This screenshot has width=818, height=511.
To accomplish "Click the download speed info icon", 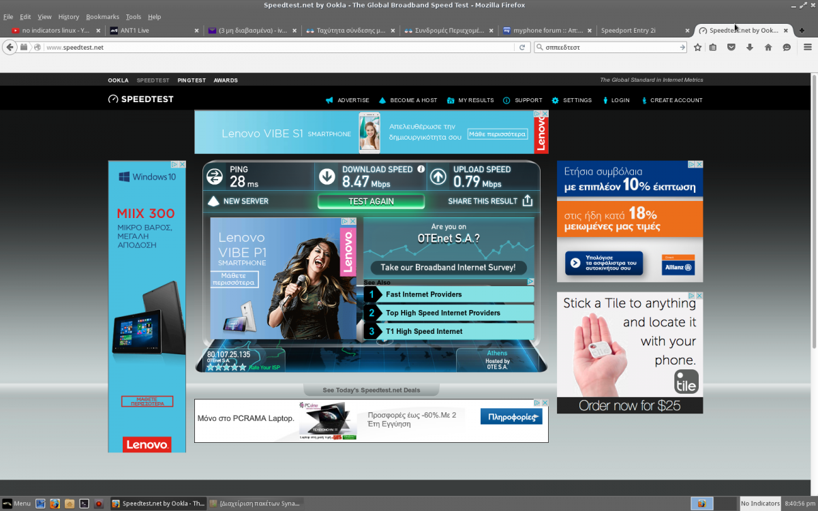I will (x=421, y=169).
